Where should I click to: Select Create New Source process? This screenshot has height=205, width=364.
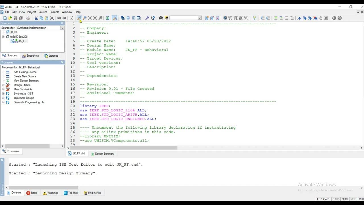25,76
